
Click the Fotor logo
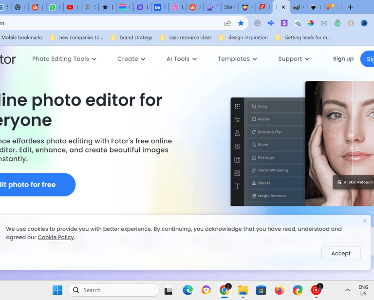(x=8, y=59)
